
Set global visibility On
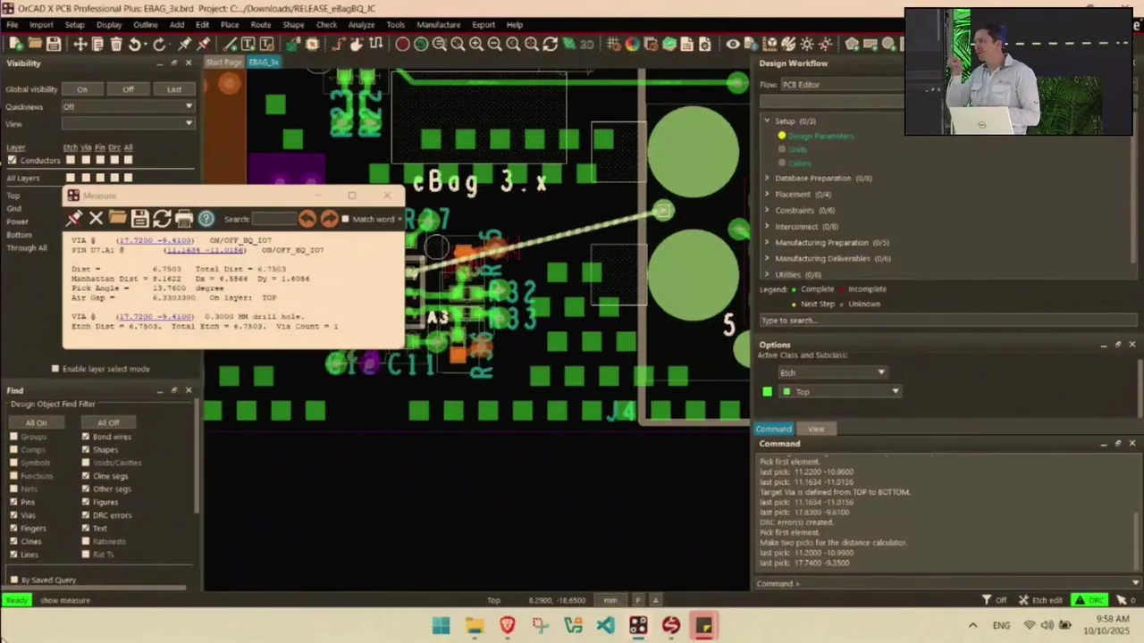[x=82, y=88]
